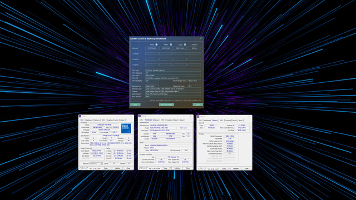This screenshot has width=356, height=200.
Task: Click the info icon beside Copy in AIDA64
Action: [x=185, y=44]
